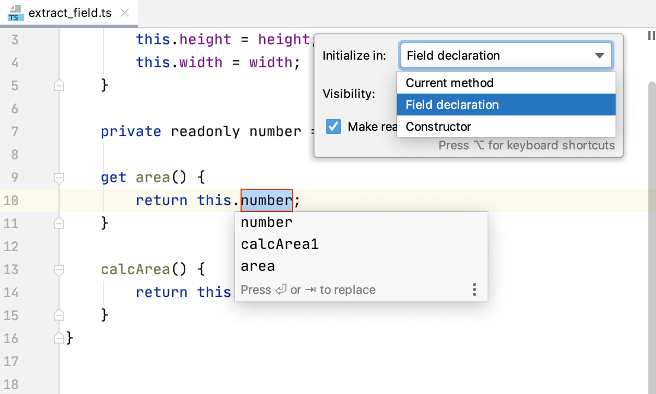Image resolution: width=656 pixels, height=394 pixels.
Task: Click the fold marker beside line 11
Action: click(x=58, y=223)
